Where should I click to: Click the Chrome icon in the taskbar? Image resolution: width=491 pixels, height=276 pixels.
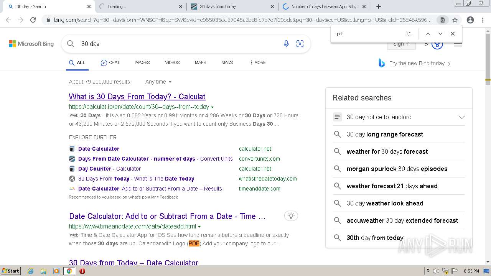[x=69, y=271]
